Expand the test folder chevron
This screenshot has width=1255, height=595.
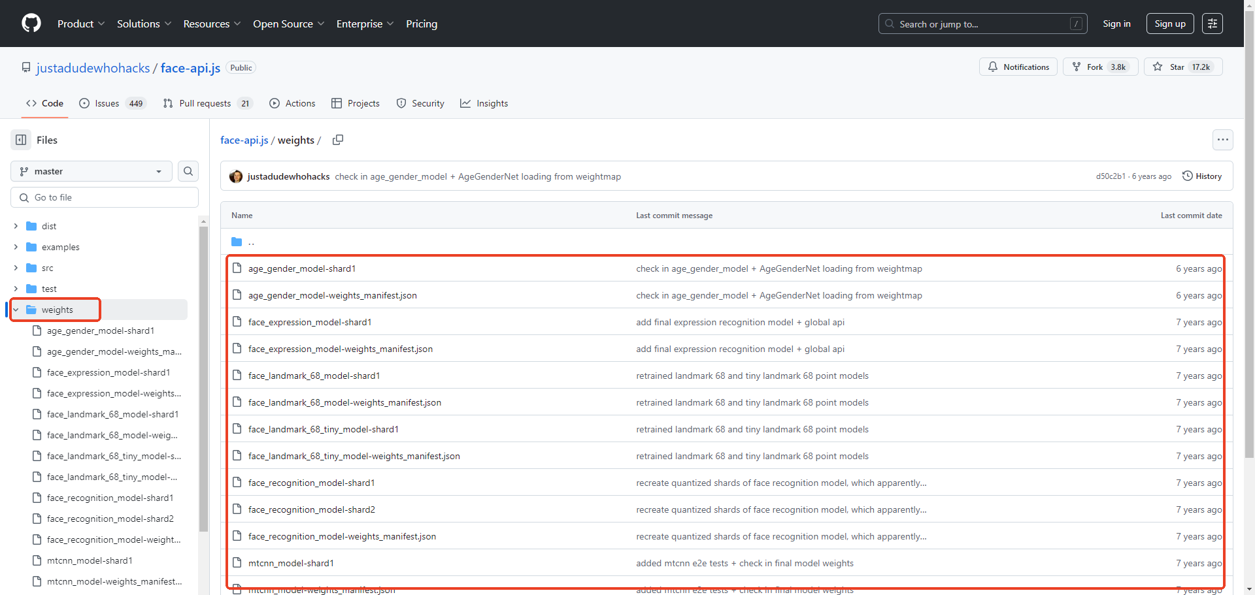point(16,289)
